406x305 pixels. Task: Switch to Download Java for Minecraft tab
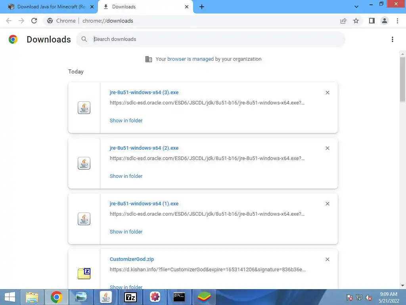[x=51, y=7]
